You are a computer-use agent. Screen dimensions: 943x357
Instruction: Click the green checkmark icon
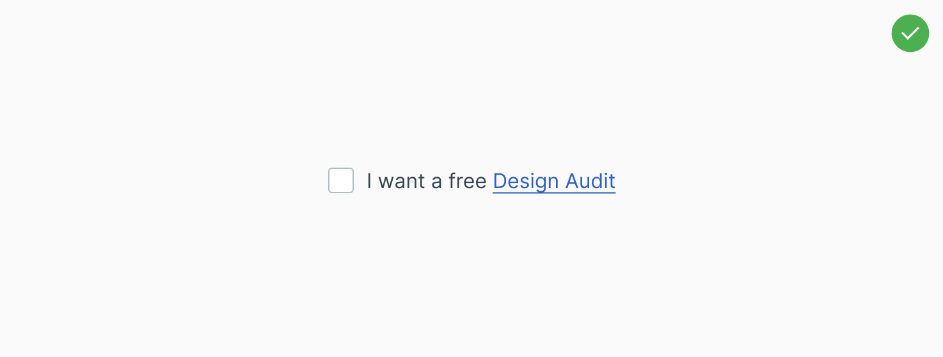coord(910,33)
